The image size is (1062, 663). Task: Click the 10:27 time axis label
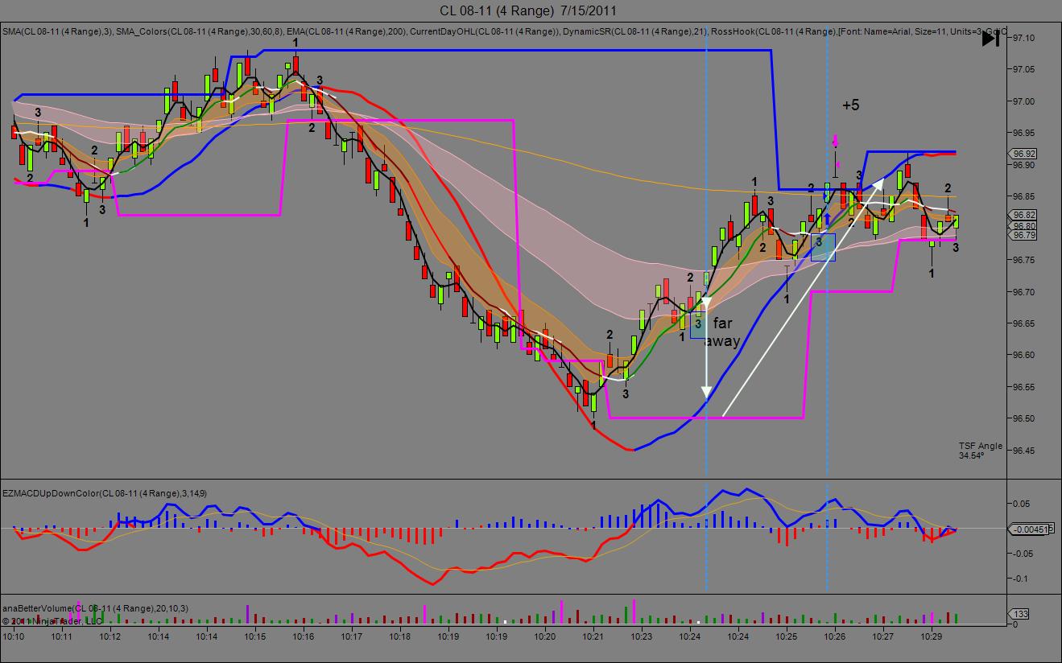[x=884, y=636]
